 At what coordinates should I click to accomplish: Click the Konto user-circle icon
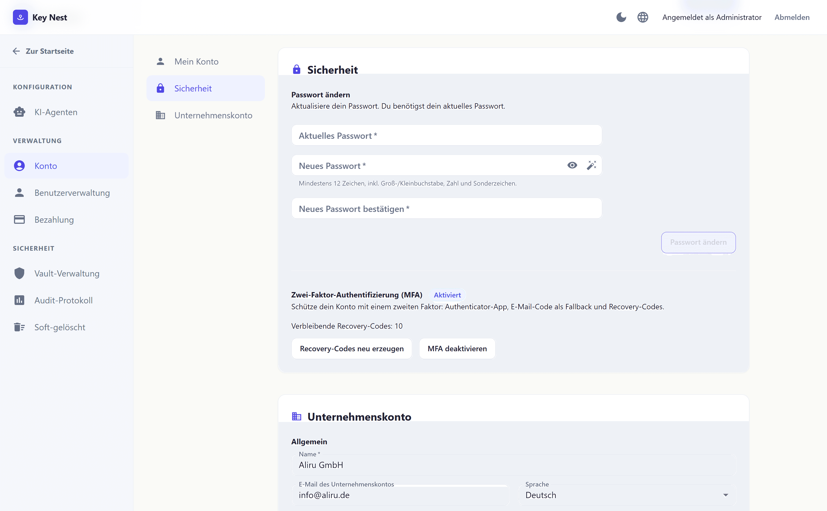point(19,166)
